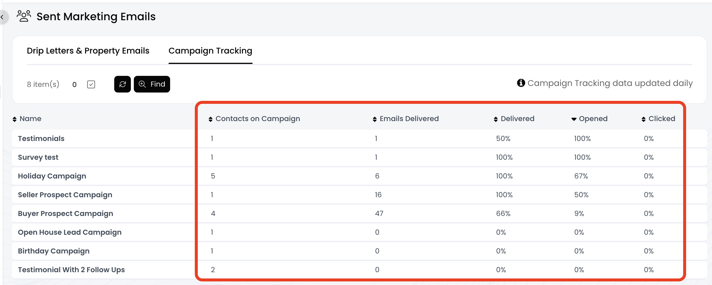
Task: Click the Clicked column sort arrows
Action: pos(643,119)
